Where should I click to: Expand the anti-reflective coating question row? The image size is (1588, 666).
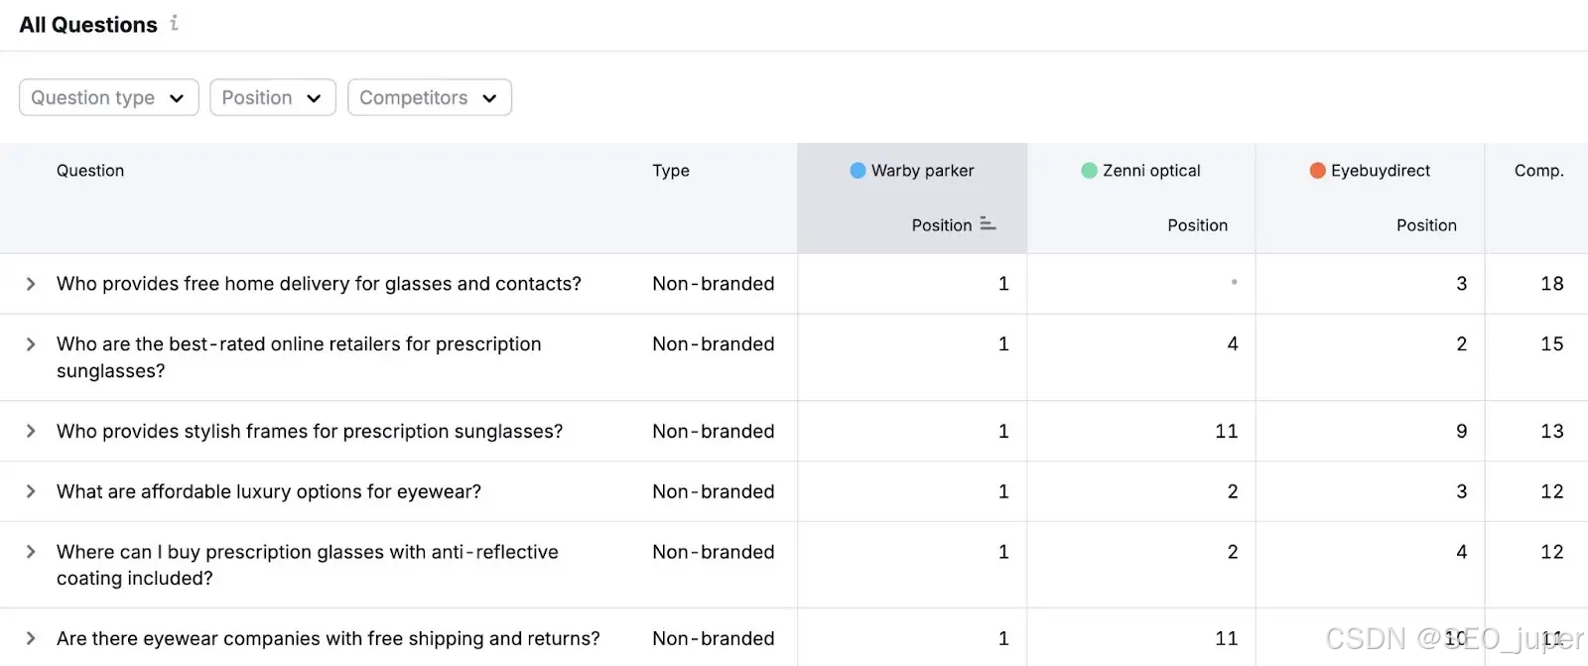click(x=31, y=552)
